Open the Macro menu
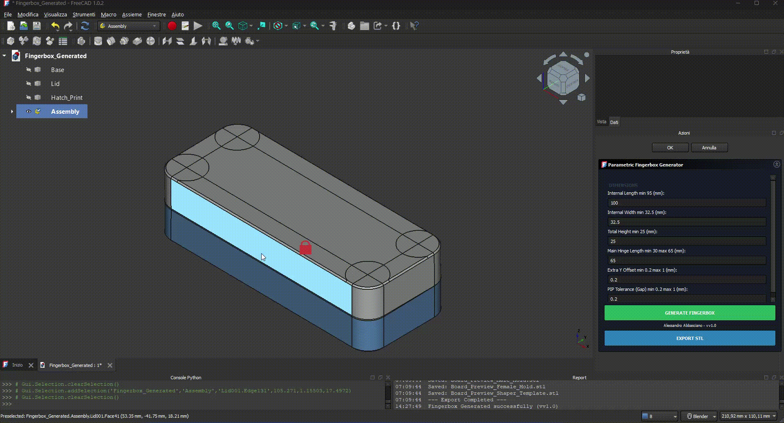 108,14
